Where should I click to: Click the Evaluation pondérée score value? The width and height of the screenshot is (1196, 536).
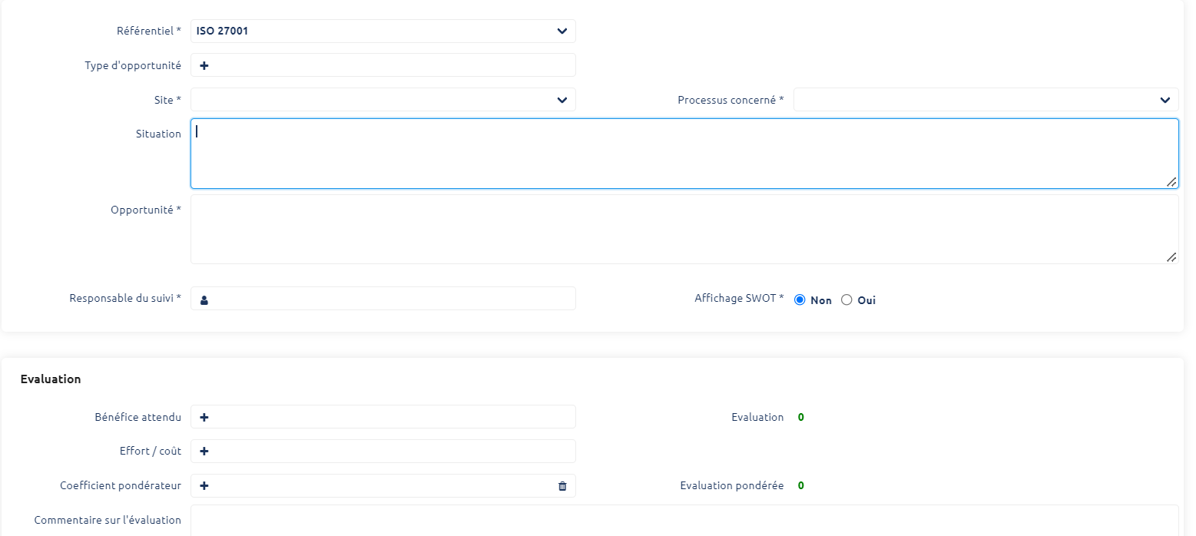800,486
